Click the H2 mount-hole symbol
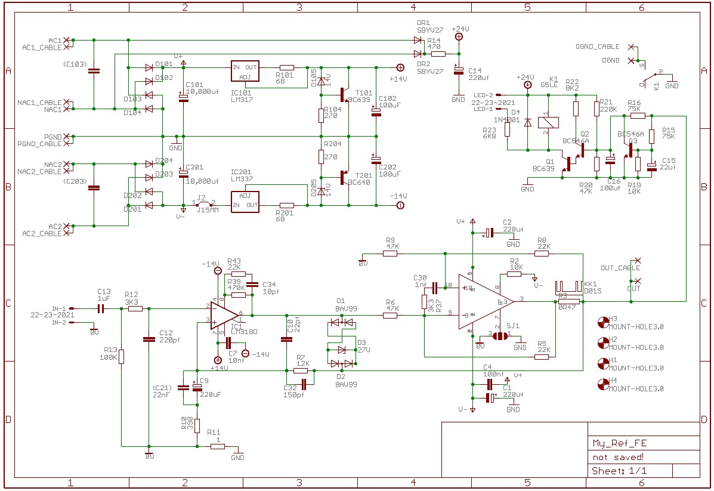The height and width of the screenshot is (491, 714). [603, 343]
